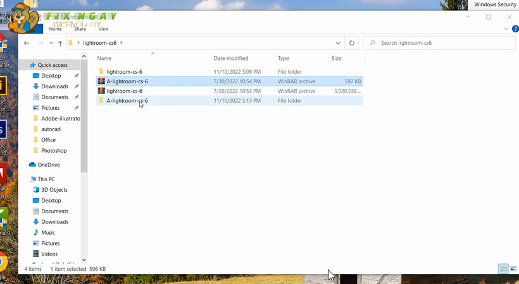Refresh the lightroom-cs6 folder view
Screen dimensions: 519x284
[x=352, y=43]
